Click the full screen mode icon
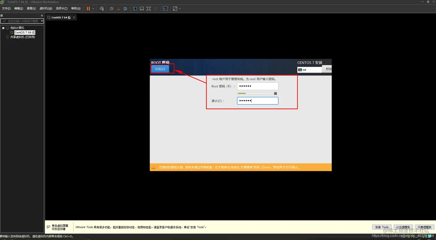436x240 pixels. [x=149, y=9]
